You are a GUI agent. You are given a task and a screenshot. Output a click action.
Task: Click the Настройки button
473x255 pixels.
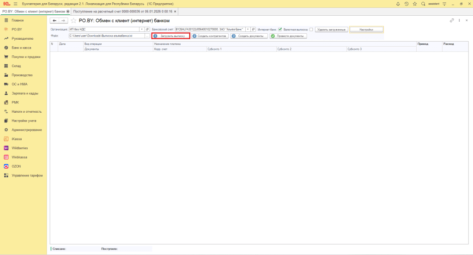point(366,29)
